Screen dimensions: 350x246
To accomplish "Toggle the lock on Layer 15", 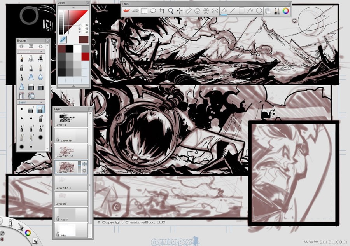I will click(58, 140).
